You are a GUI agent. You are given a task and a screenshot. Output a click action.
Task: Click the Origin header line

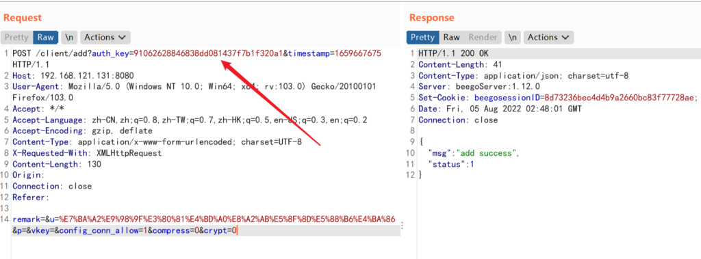29,175
